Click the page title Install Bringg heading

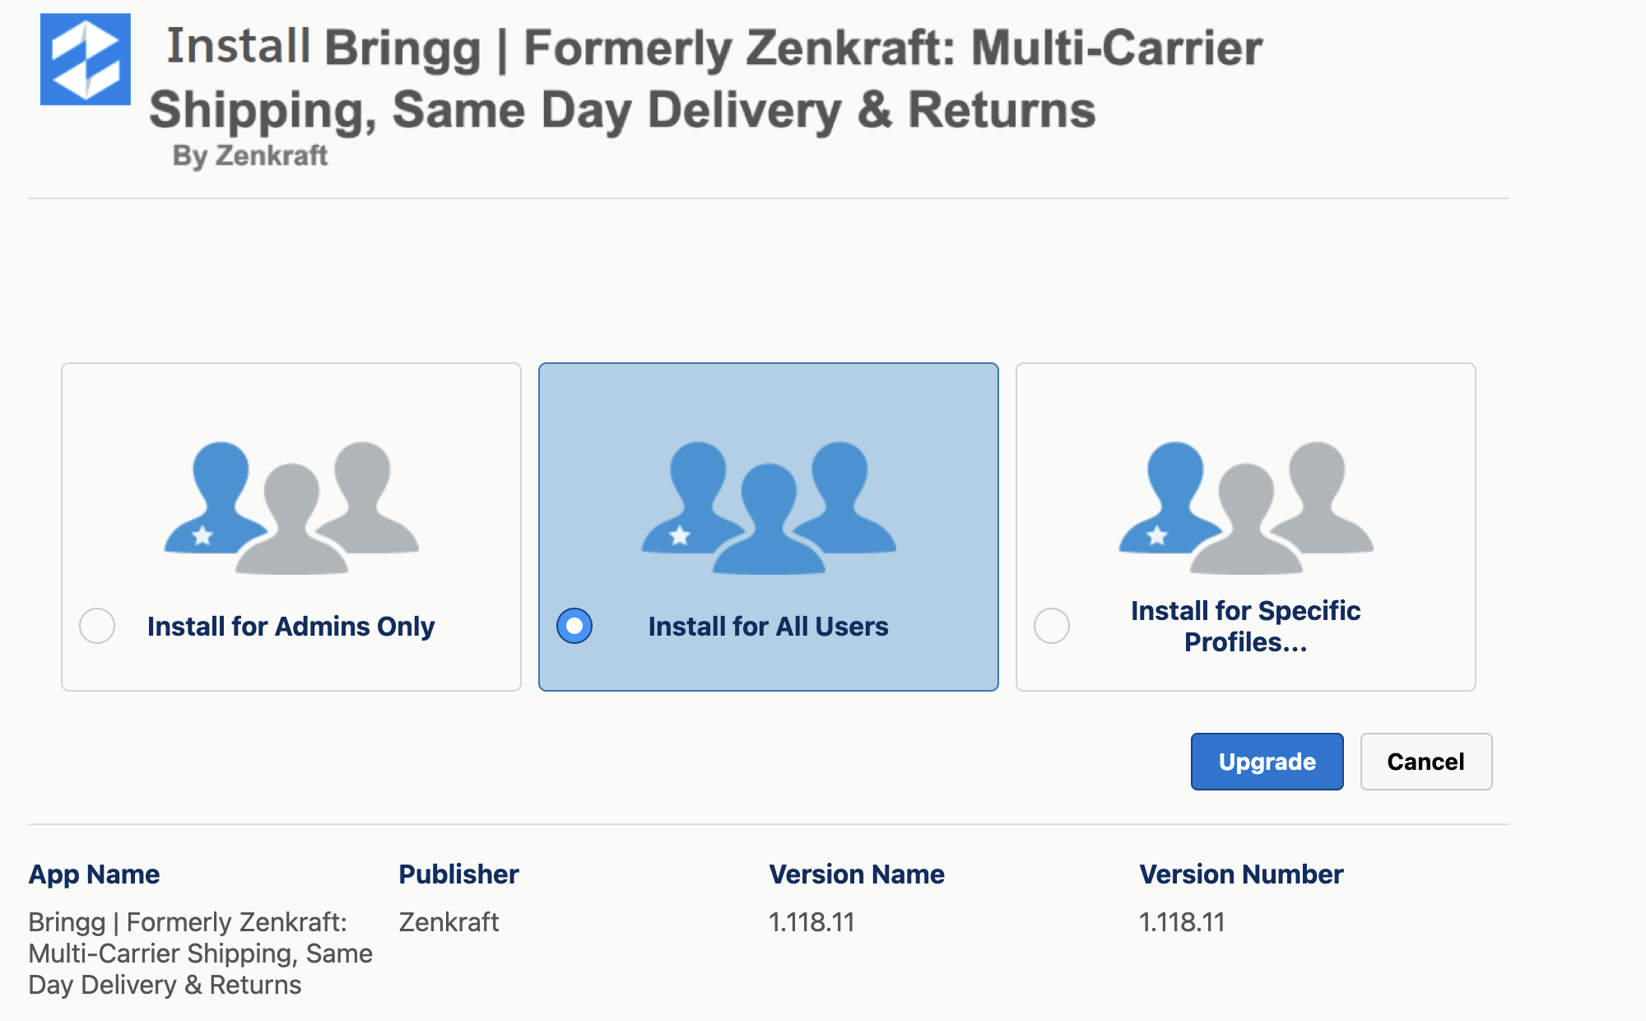click(x=706, y=78)
